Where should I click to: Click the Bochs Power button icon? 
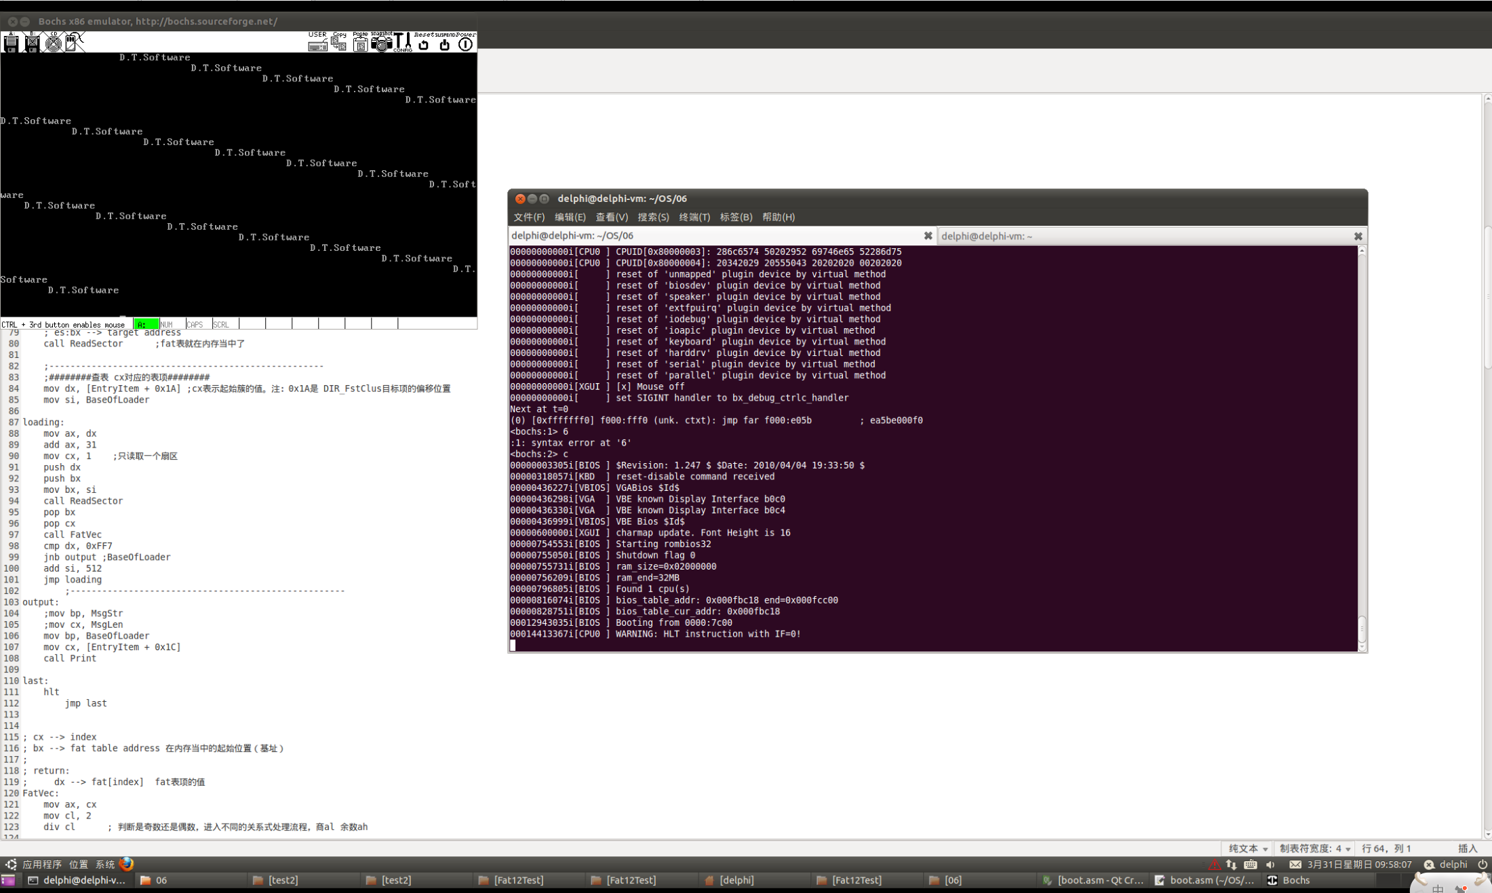(x=465, y=43)
